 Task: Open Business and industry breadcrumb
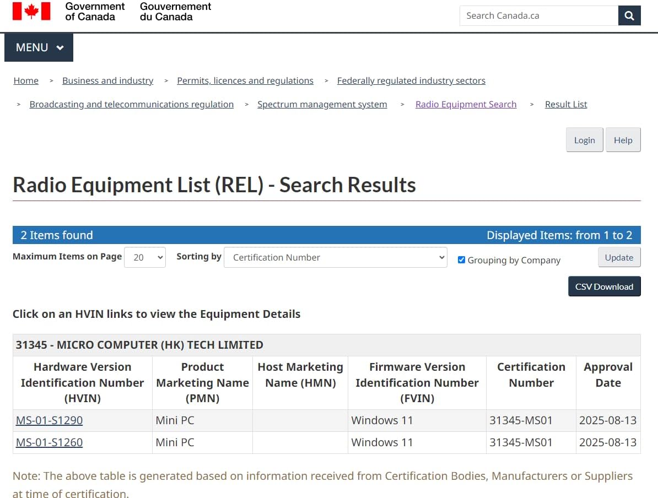(107, 80)
